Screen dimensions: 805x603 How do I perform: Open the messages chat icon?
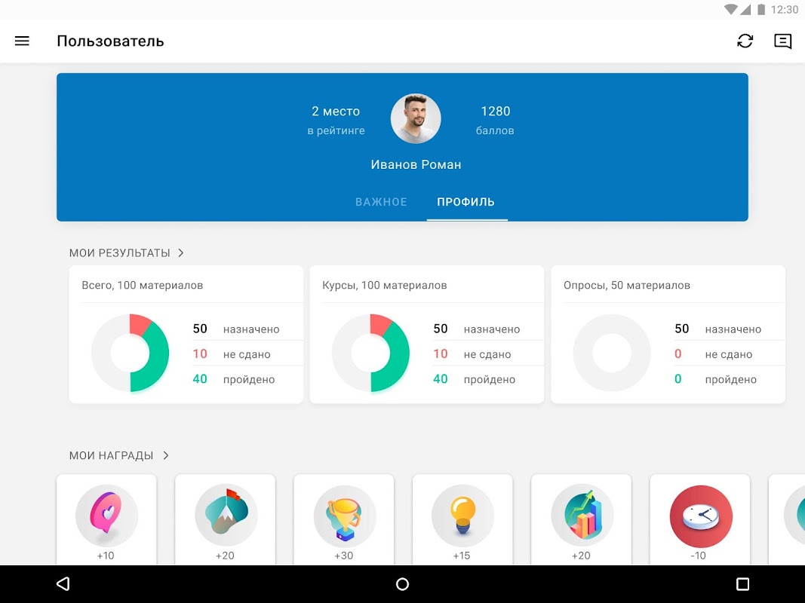click(x=783, y=41)
